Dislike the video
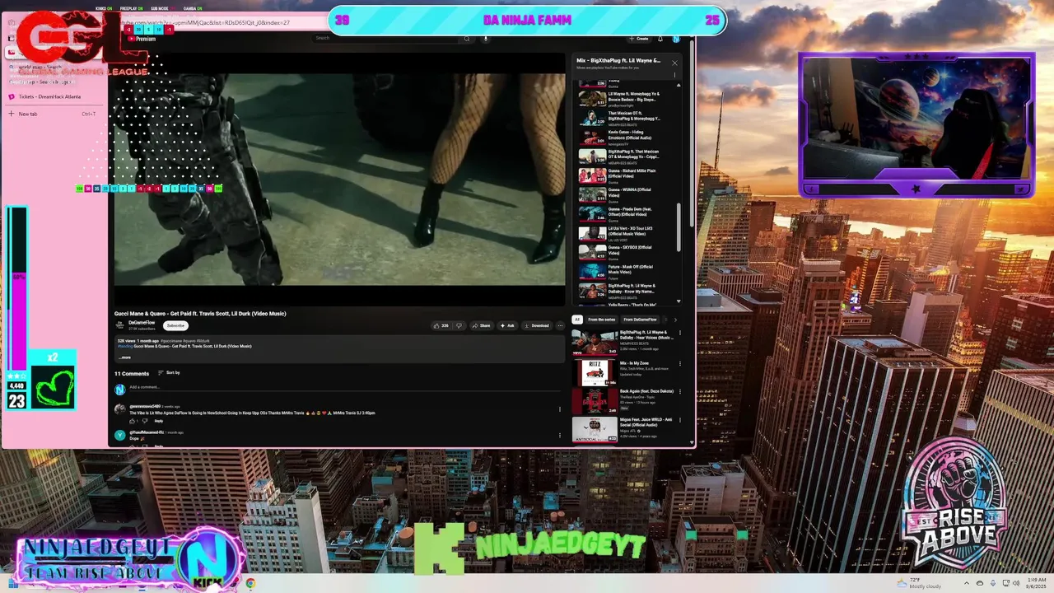 pyautogui.click(x=459, y=325)
